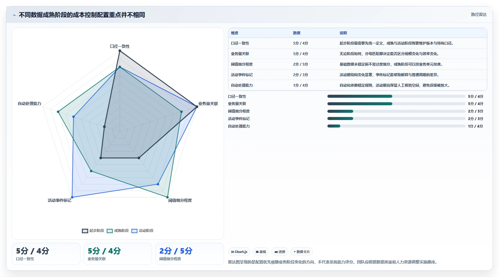The height and width of the screenshot is (277, 499).
Task: Click the description starting 起步阶段最需要先统一定义
Action: (x=397, y=43)
